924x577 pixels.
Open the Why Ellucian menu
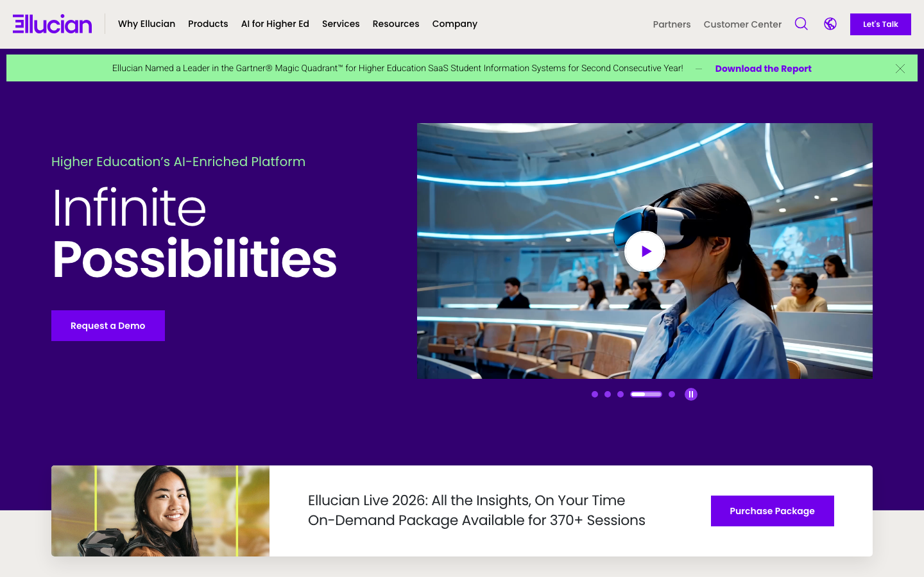(x=146, y=24)
